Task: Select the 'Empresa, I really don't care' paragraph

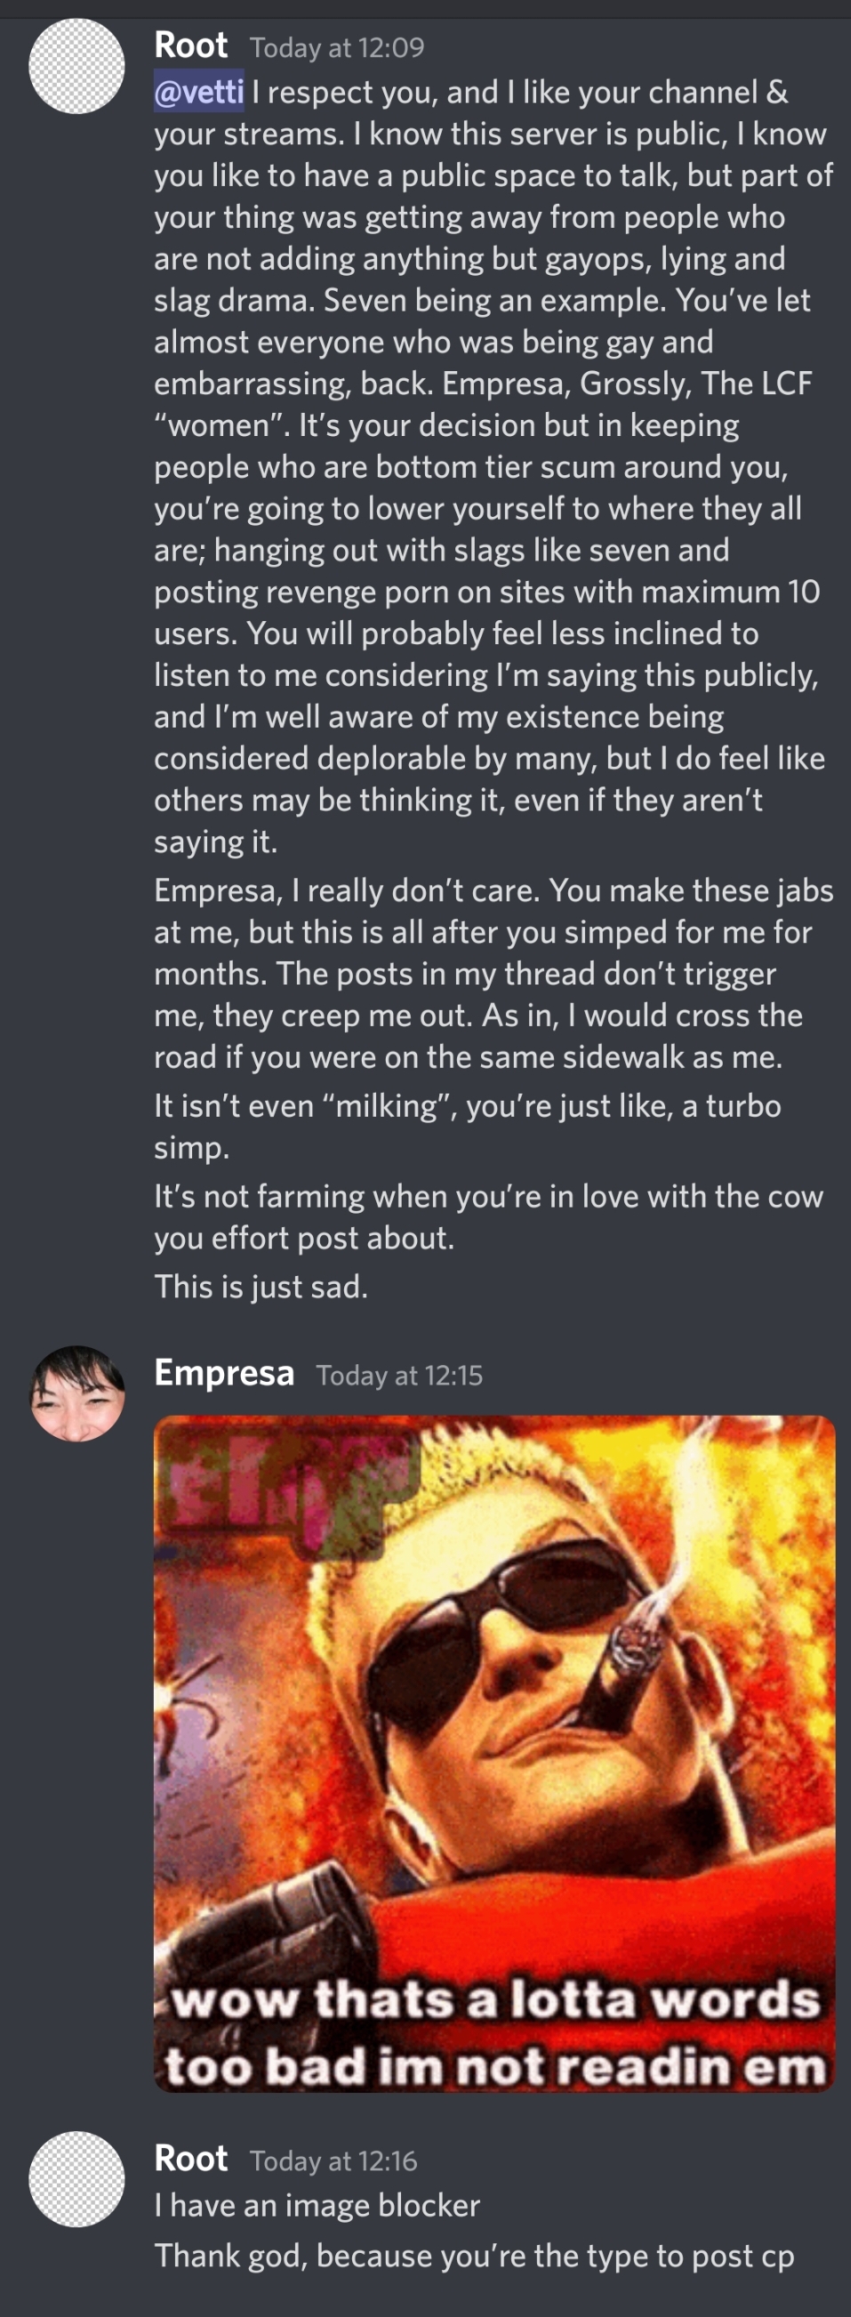Action: [494, 973]
